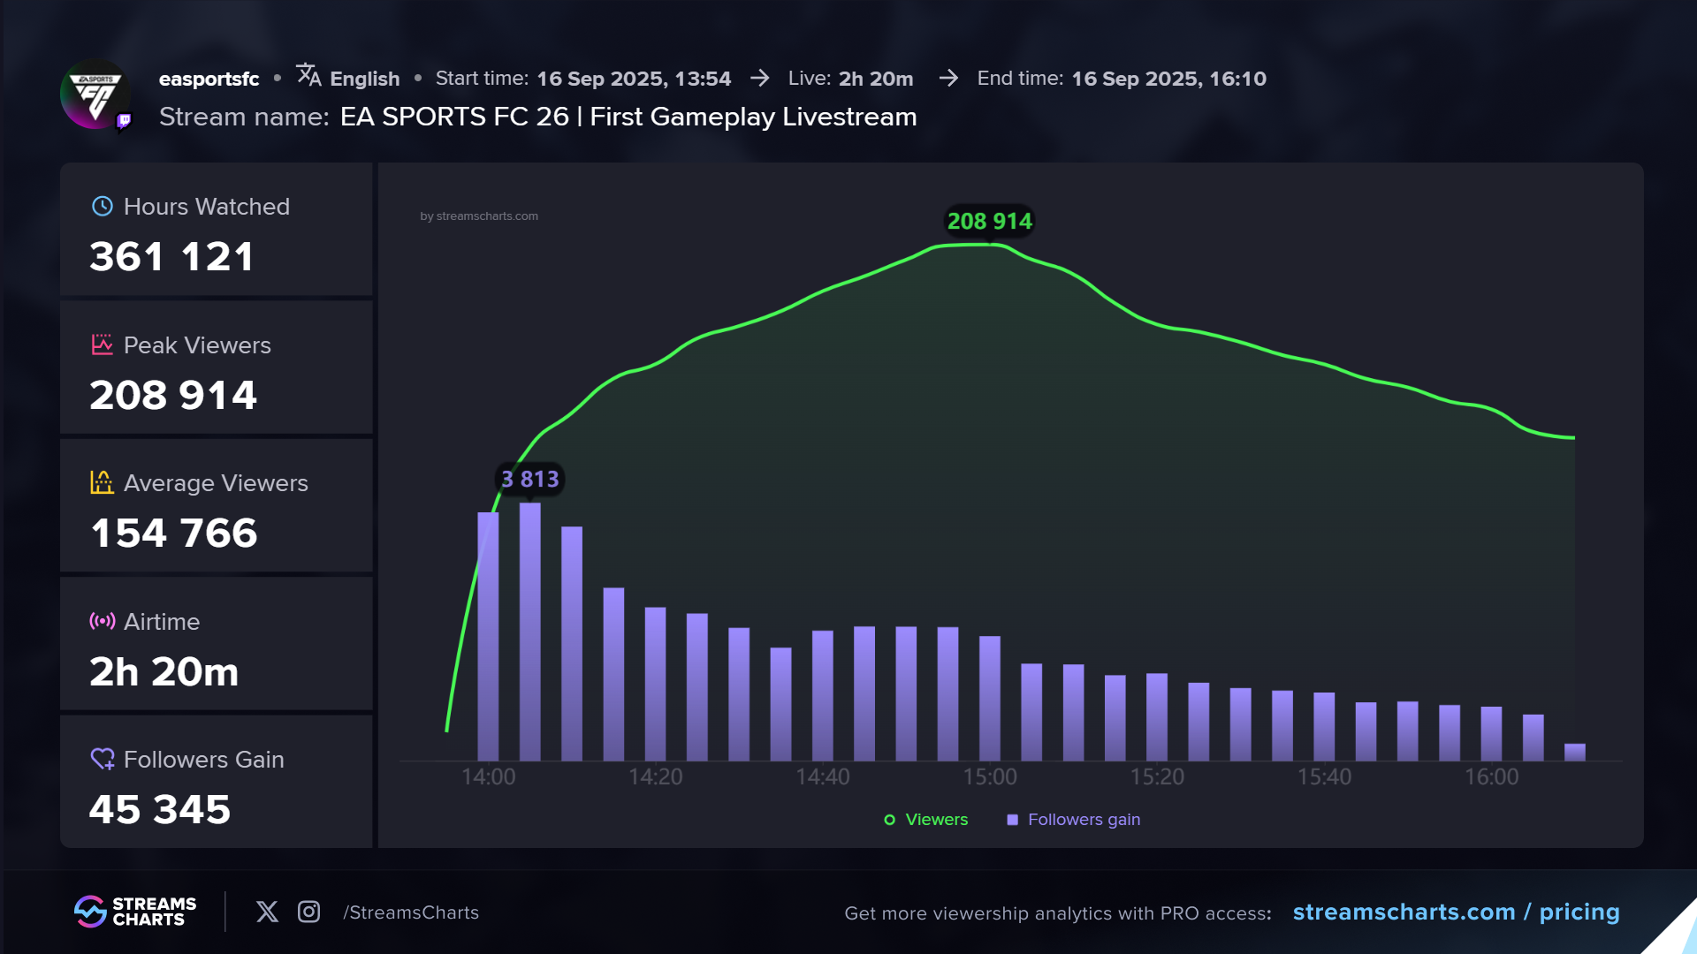Toggle the Viewers legend series

pos(926,820)
